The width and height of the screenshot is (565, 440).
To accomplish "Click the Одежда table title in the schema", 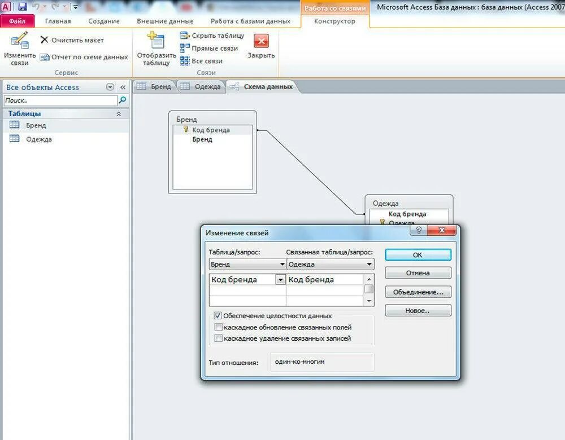I will pyautogui.click(x=385, y=203).
